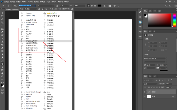Select the Brush tool
Screen dimensions: 177x110
point(2,38)
